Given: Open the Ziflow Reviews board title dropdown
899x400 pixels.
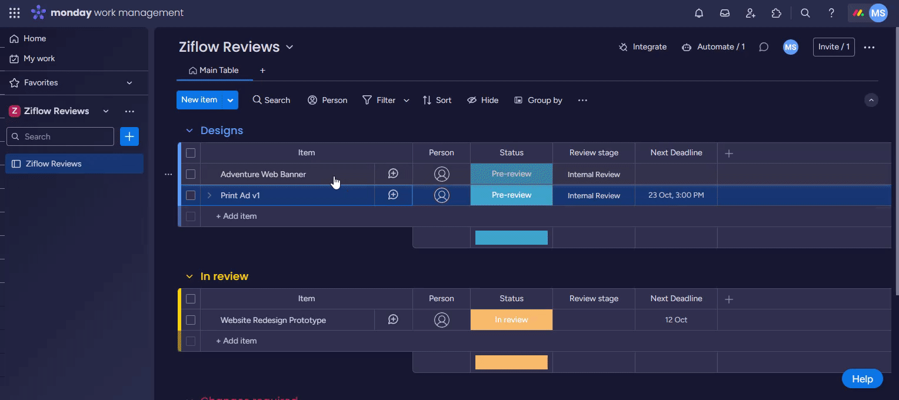Looking at the screenshot, I should [289, 47].
